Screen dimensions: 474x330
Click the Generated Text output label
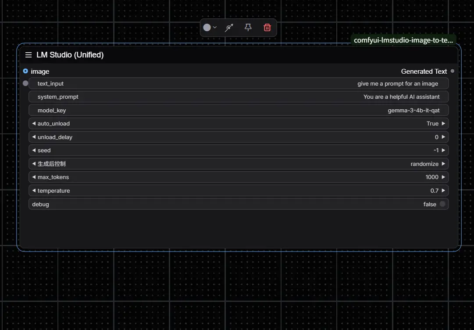pyautogui.click(x=424, y=72)
